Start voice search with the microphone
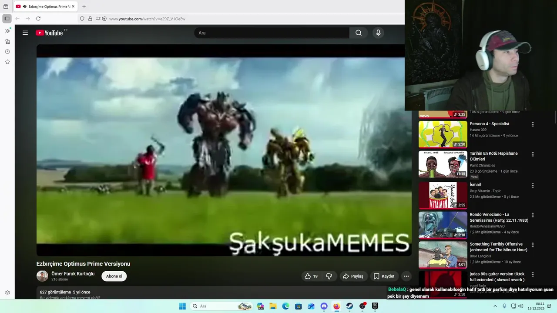This screenshot has width=557, height=313. (x=378, y=33)
